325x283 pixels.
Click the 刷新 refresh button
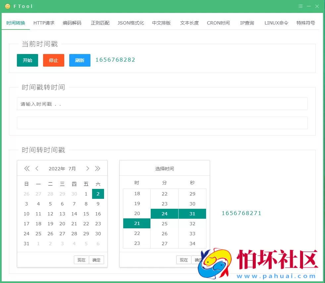(80, 60)
